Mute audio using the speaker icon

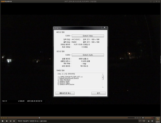click(143, 118)
